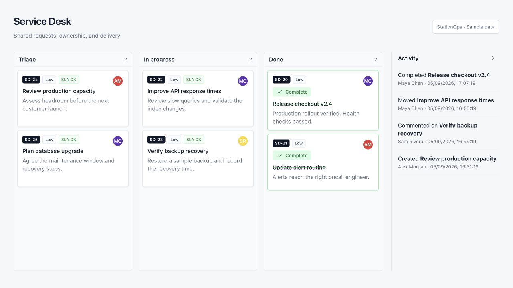This screenshot has width=513, height=288.
Task: Click the SD-22 ticket ID badge
Action: point(156,80)
